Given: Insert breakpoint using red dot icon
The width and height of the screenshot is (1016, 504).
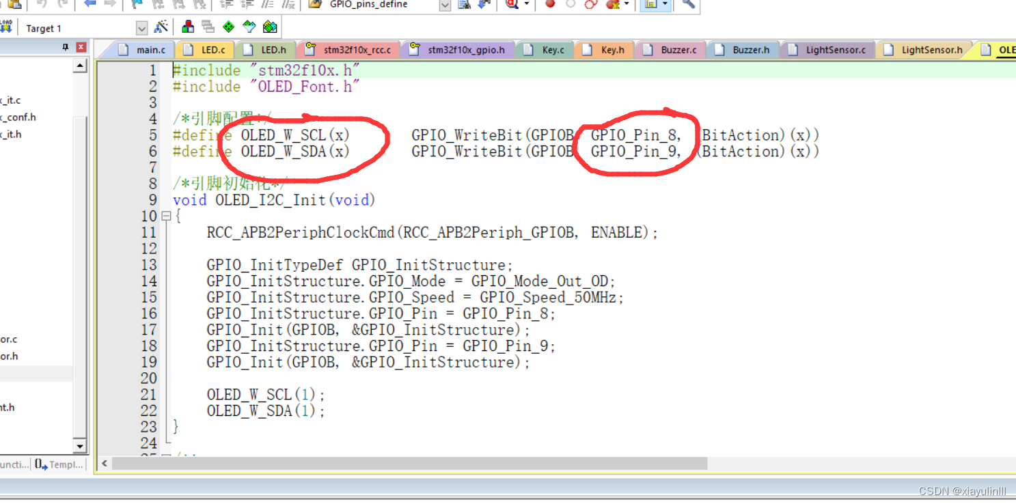Looking at the screenshot, I should click(550, 4).
